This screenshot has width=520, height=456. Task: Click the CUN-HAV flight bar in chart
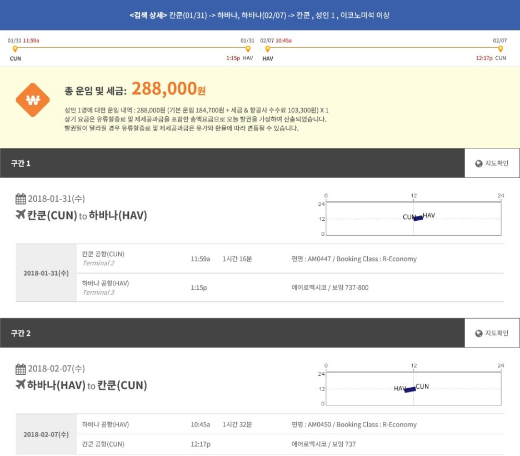click(418, 218)
